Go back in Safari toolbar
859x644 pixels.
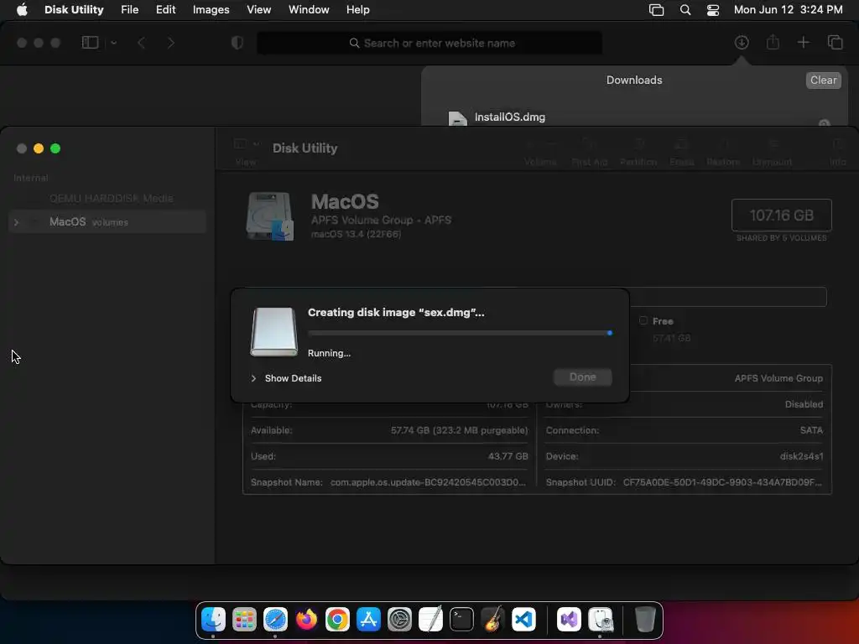[141, 43]
